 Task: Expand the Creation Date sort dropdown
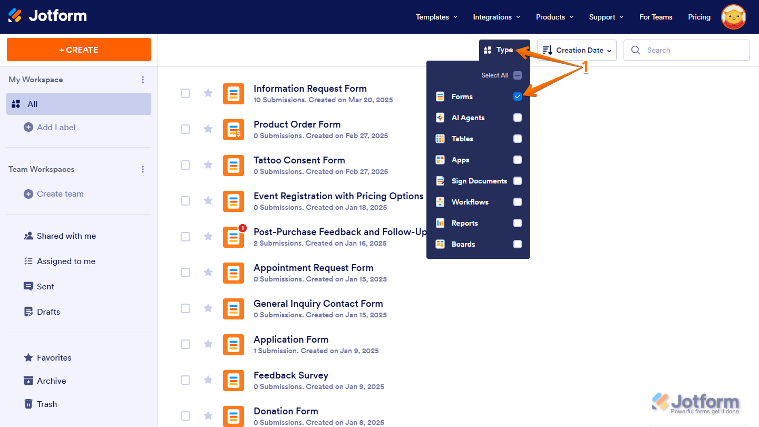click(x=577, y=50)
